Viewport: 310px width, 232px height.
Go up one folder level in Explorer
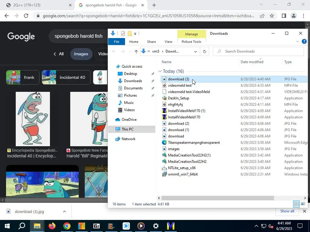(136, 51)
